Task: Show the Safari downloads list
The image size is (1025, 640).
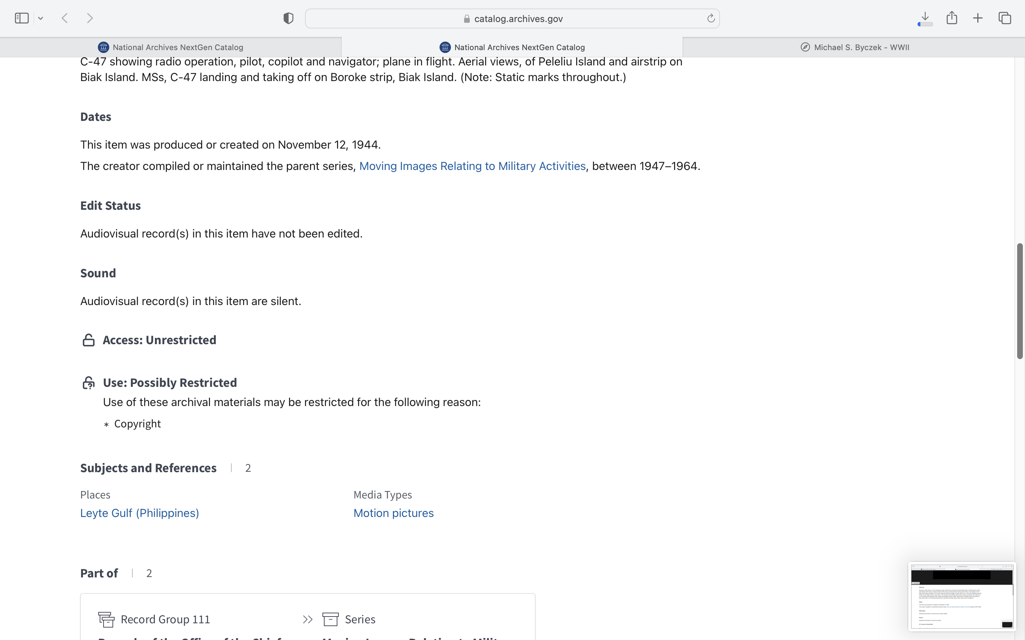Action: click(925, 18)
